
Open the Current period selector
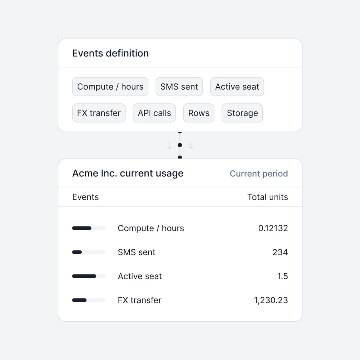click(x=258, y=174)
